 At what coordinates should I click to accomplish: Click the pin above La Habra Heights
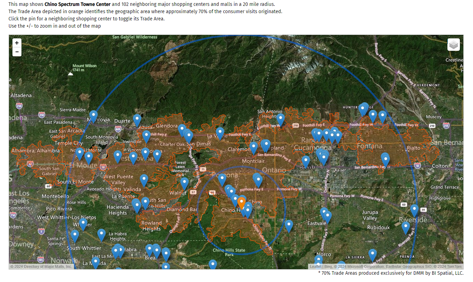(x=101, y=234)
